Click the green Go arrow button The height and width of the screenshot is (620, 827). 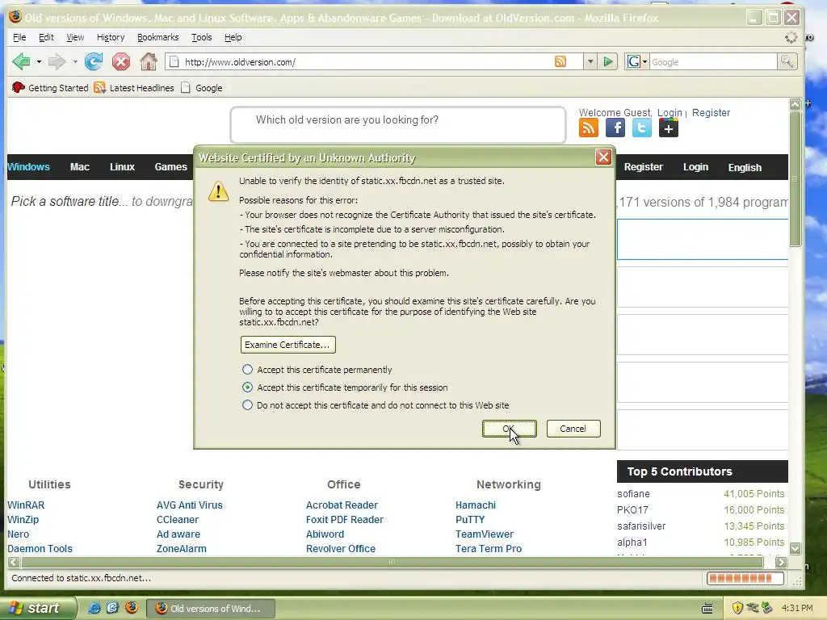click(x=608, y=61)
